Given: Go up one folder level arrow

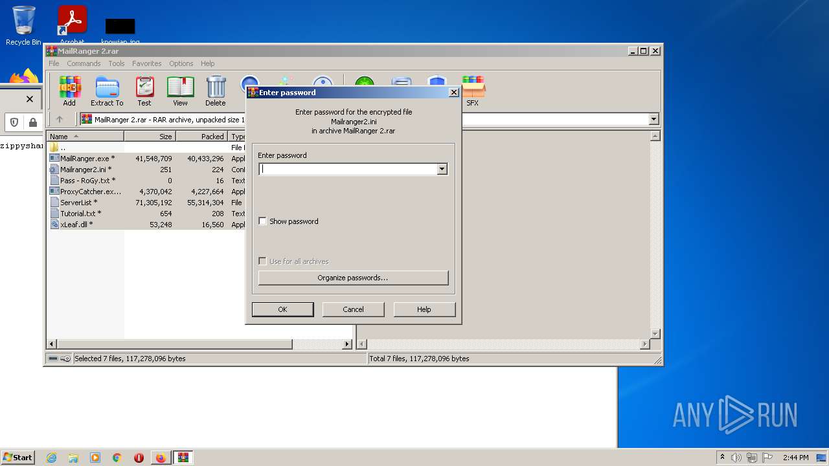Looking at the screenshot, I should [60, 119].
